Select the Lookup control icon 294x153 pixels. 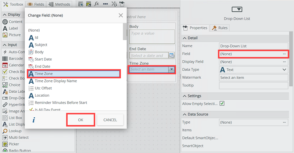[5, 131]
